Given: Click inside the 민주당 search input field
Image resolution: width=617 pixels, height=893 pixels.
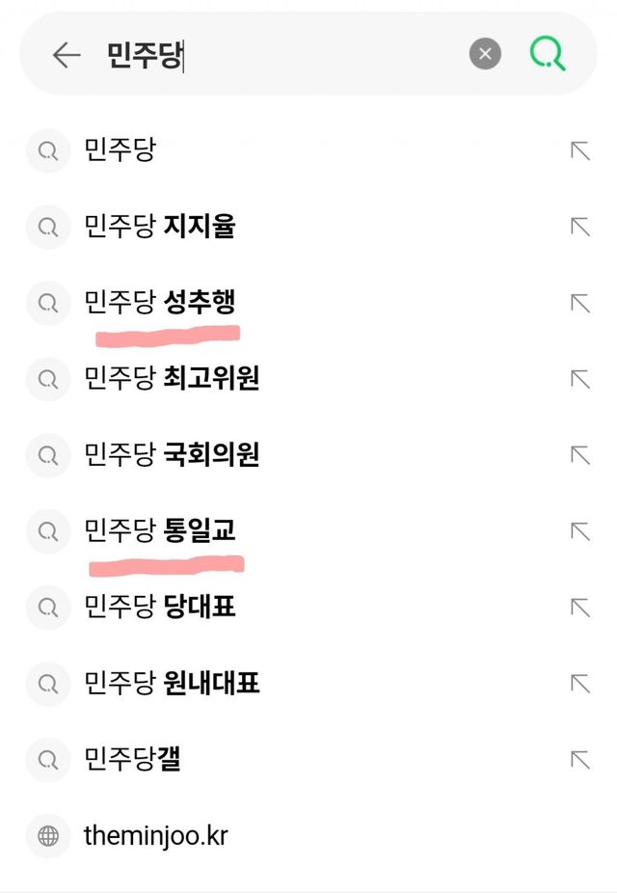Looking at the screenshot, I should coord(289,55).
